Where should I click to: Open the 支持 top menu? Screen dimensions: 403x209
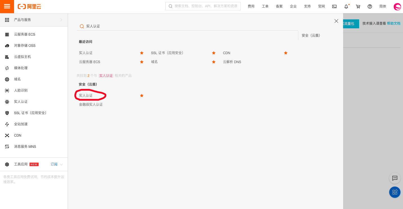pos(307,6)
